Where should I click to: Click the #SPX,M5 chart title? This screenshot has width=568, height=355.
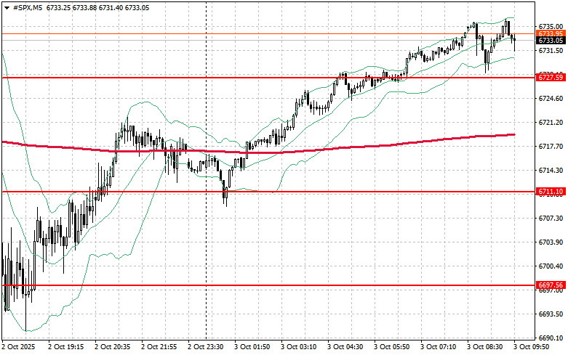(25, 7)
